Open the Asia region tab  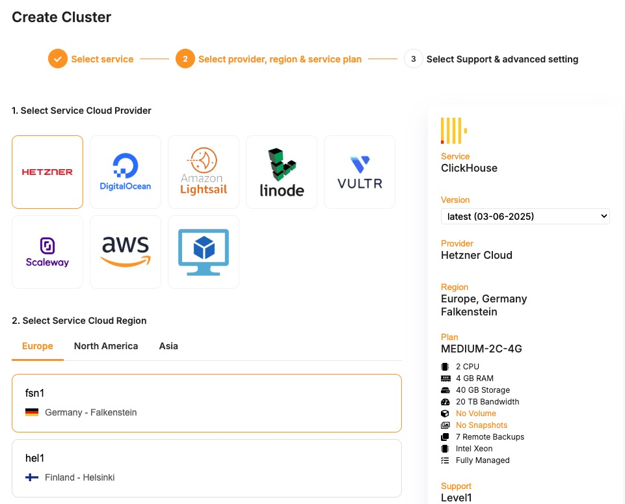(168, 346)
